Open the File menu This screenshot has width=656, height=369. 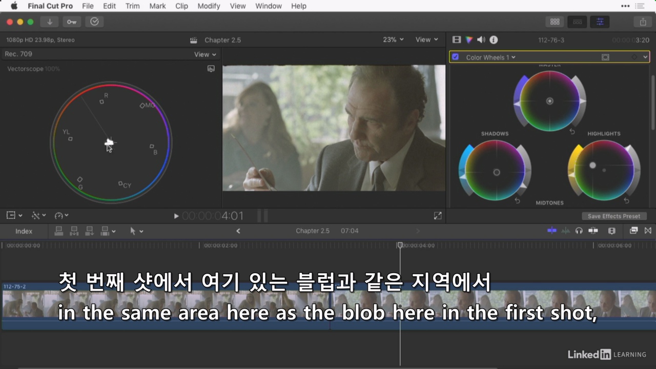click(88, 6)
